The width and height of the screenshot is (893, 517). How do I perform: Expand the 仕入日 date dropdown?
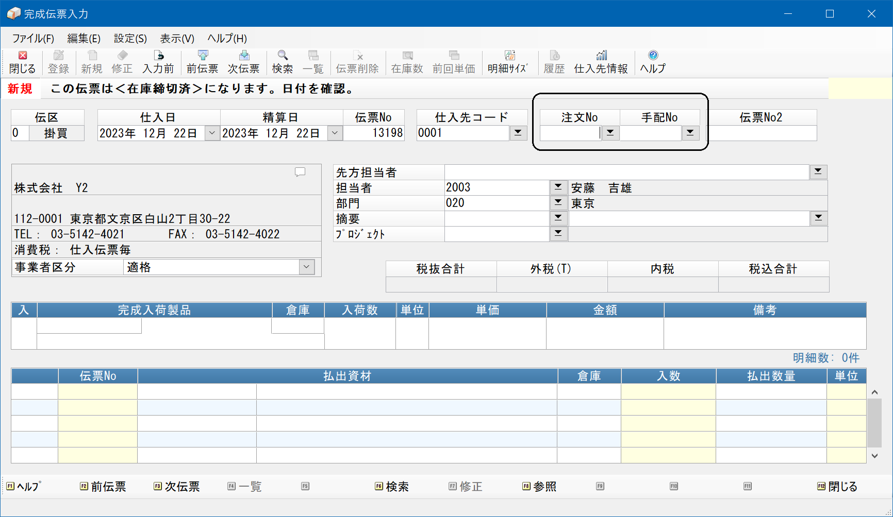[x=212, y=133]
